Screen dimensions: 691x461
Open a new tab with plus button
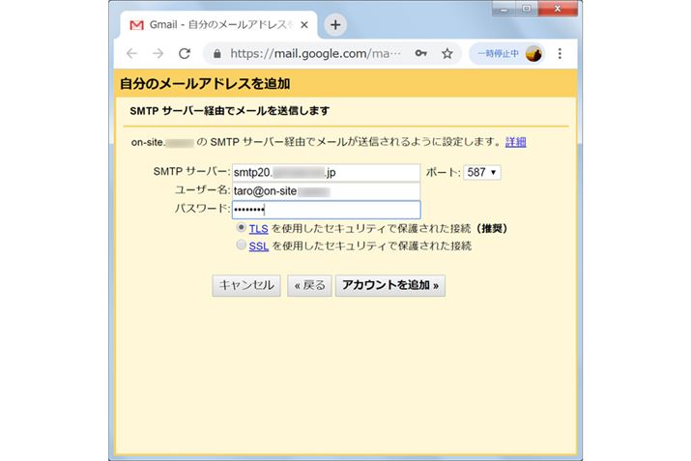click(x=335, y=24)
